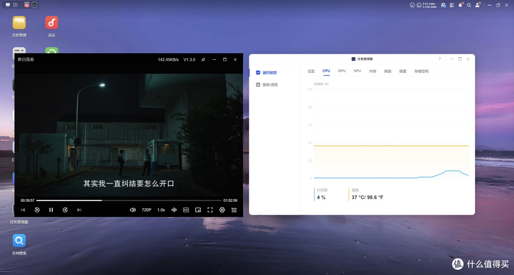Pause the video playback
This screenshot has height=275, width=514.
(51, 210)
